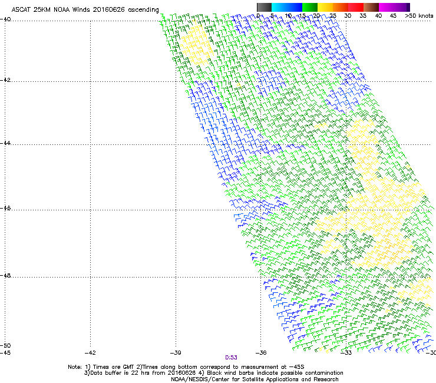This screenshot has height=383, width=436.
Task: Click the brown 35-40 knots legend swatch
Action: [371, 7]
